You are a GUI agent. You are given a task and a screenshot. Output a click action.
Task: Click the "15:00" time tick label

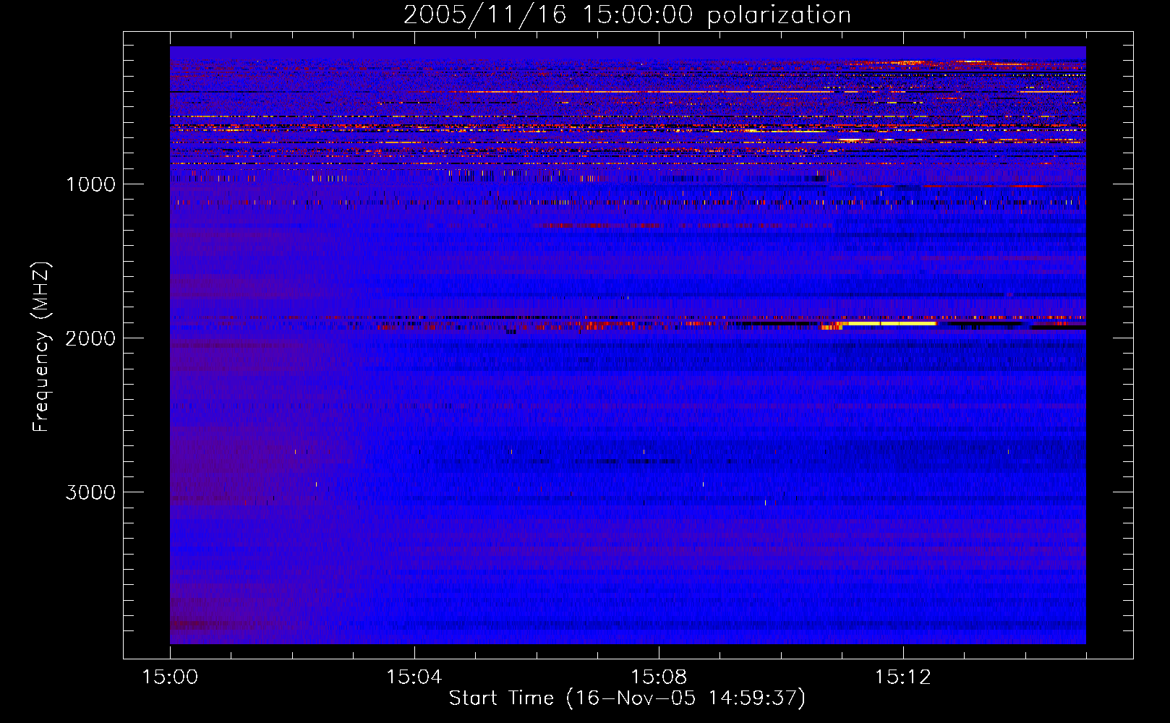point(170,677)
